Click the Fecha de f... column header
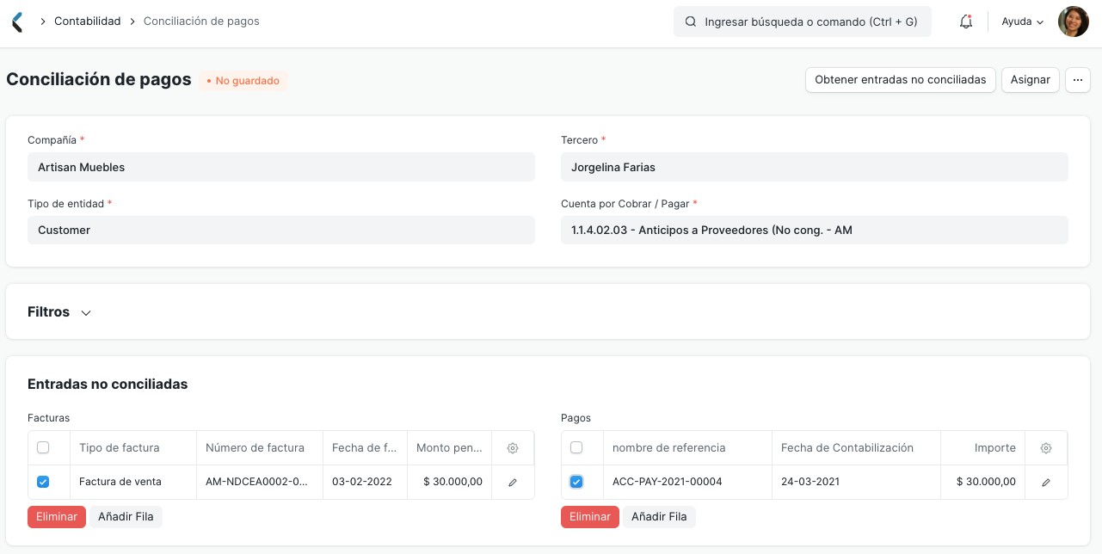Viewport: 1102px width, 554px height. pyautogui.click(x=366, y=448)
